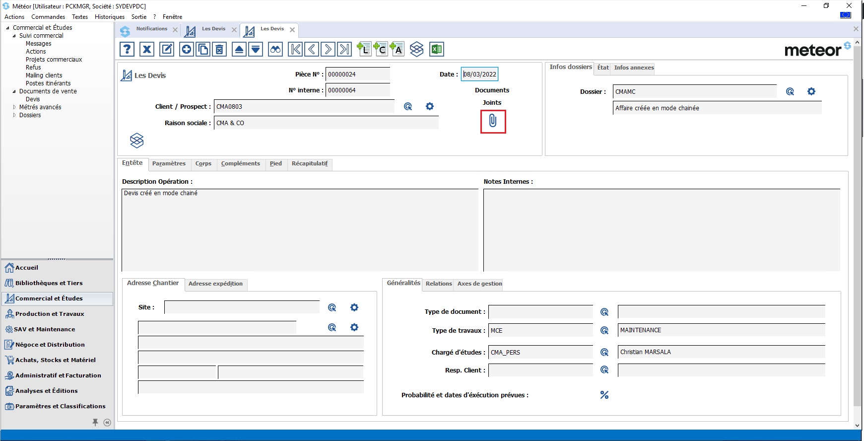Go to Accueil module
Screen dimensions: 864x441
click(57, 268)
